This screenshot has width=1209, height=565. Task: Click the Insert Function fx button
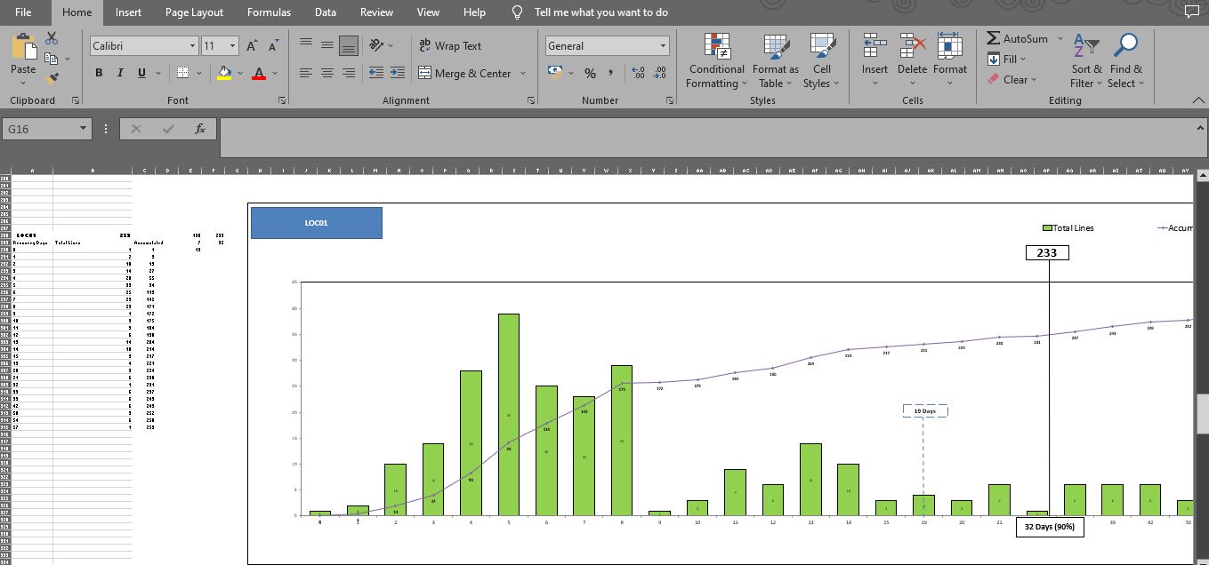[x=200, y=129]
